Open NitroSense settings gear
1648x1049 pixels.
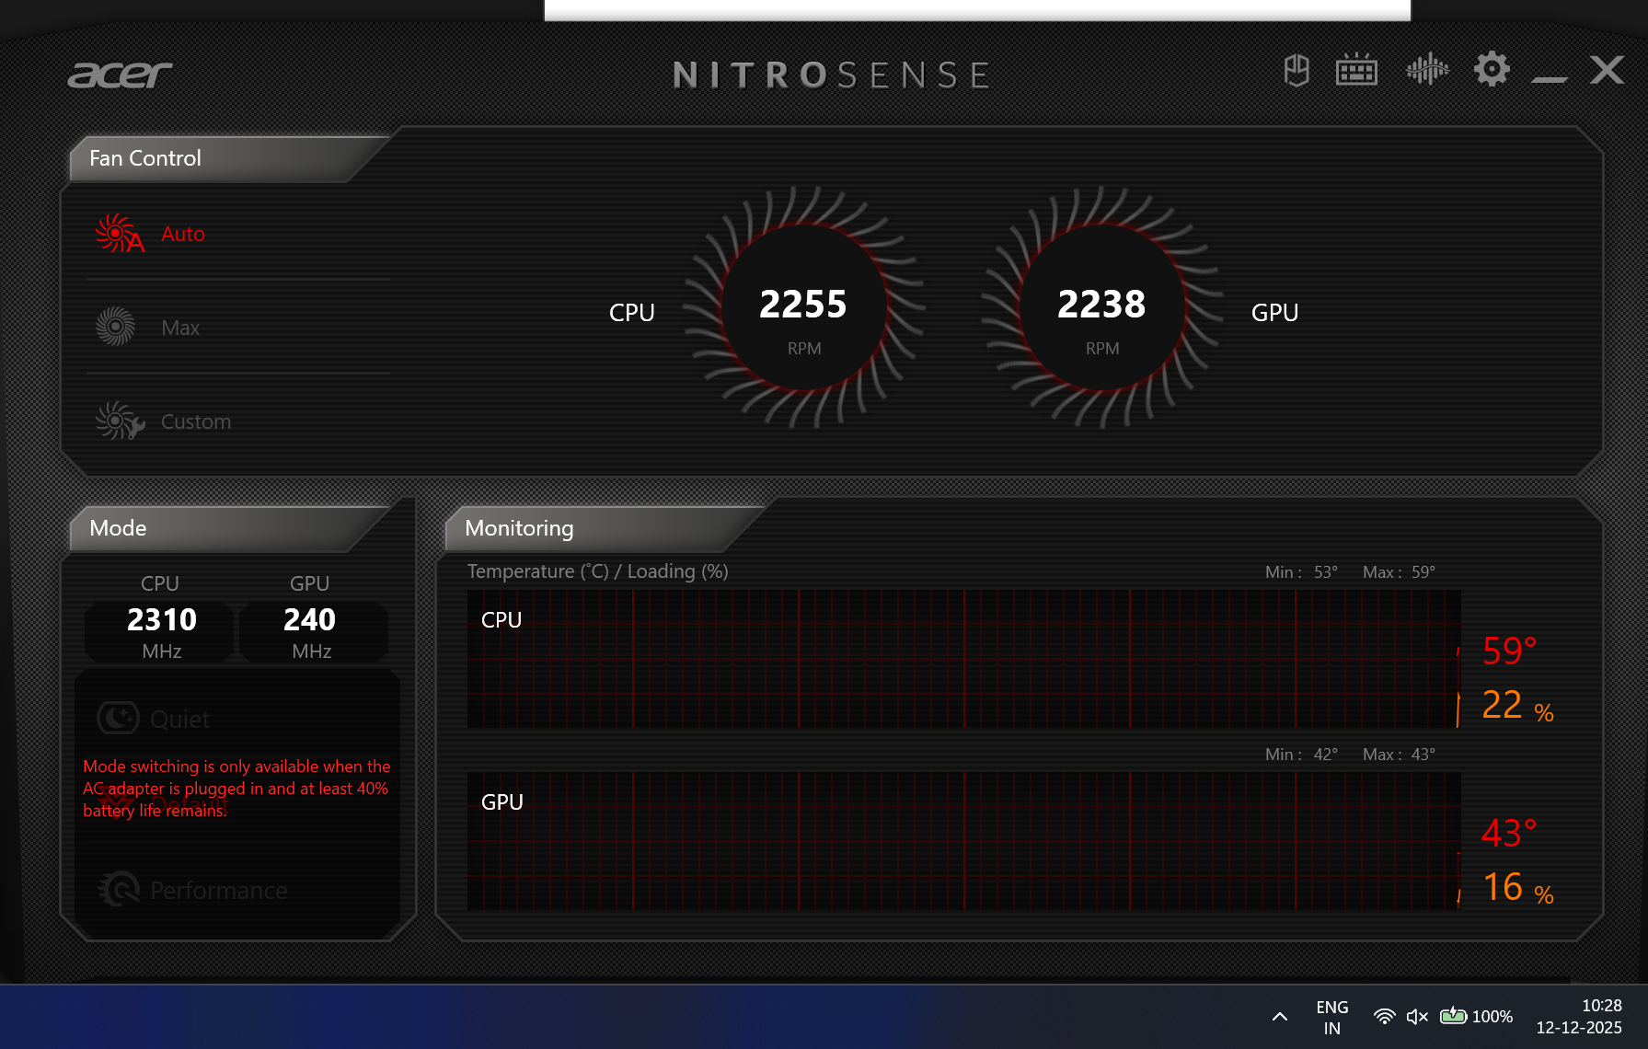pyautogui.click(x=1492, y=69)
